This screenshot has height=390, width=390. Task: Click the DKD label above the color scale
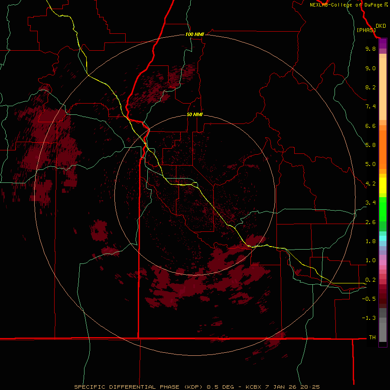click(x=381, y=26)
